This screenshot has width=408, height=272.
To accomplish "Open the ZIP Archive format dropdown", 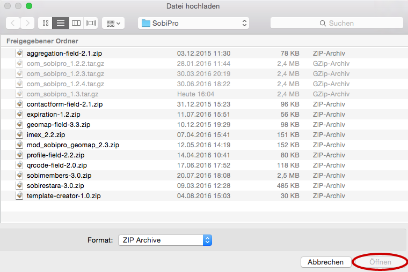I will pos(165,240).
